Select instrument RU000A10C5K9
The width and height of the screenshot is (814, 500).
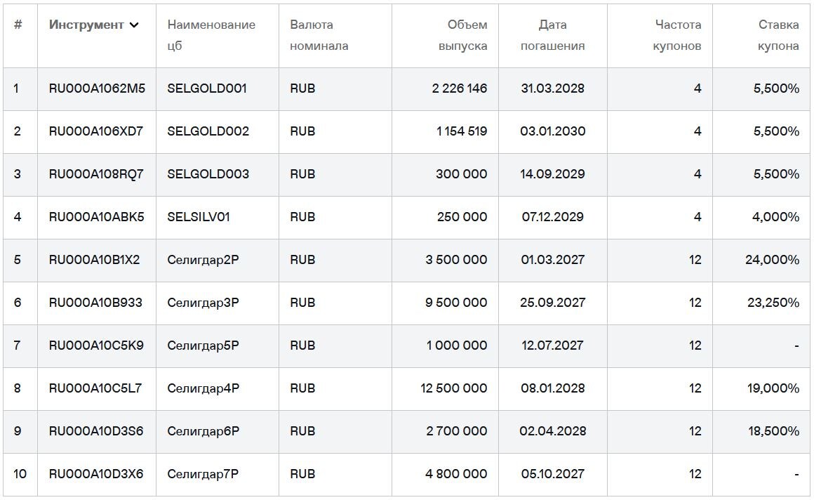tap(96, 346)
